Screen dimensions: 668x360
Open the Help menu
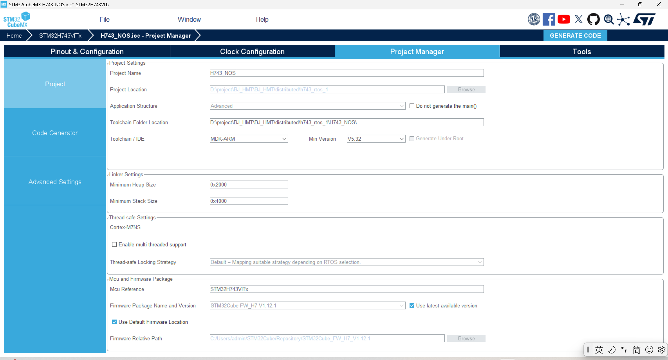(x=262, y=20)
